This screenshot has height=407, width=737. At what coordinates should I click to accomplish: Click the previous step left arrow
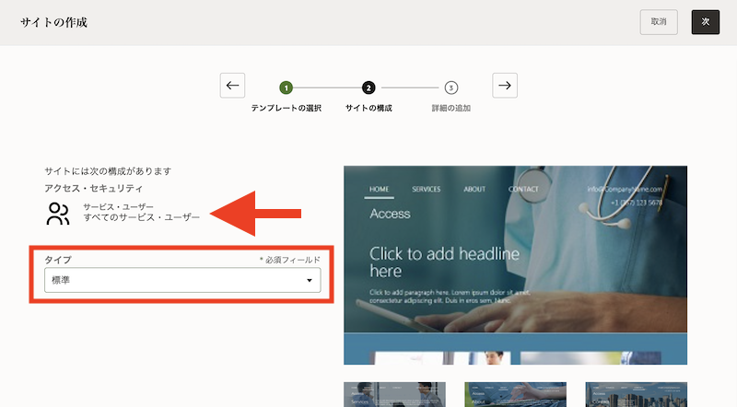click(x=232, y=86)
